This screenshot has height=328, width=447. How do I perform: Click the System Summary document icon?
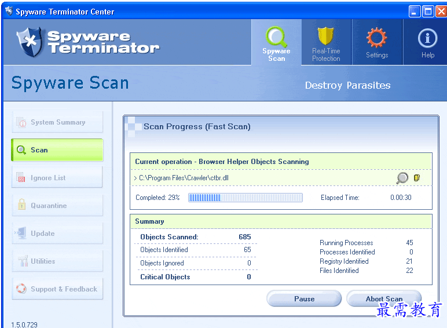21,122
